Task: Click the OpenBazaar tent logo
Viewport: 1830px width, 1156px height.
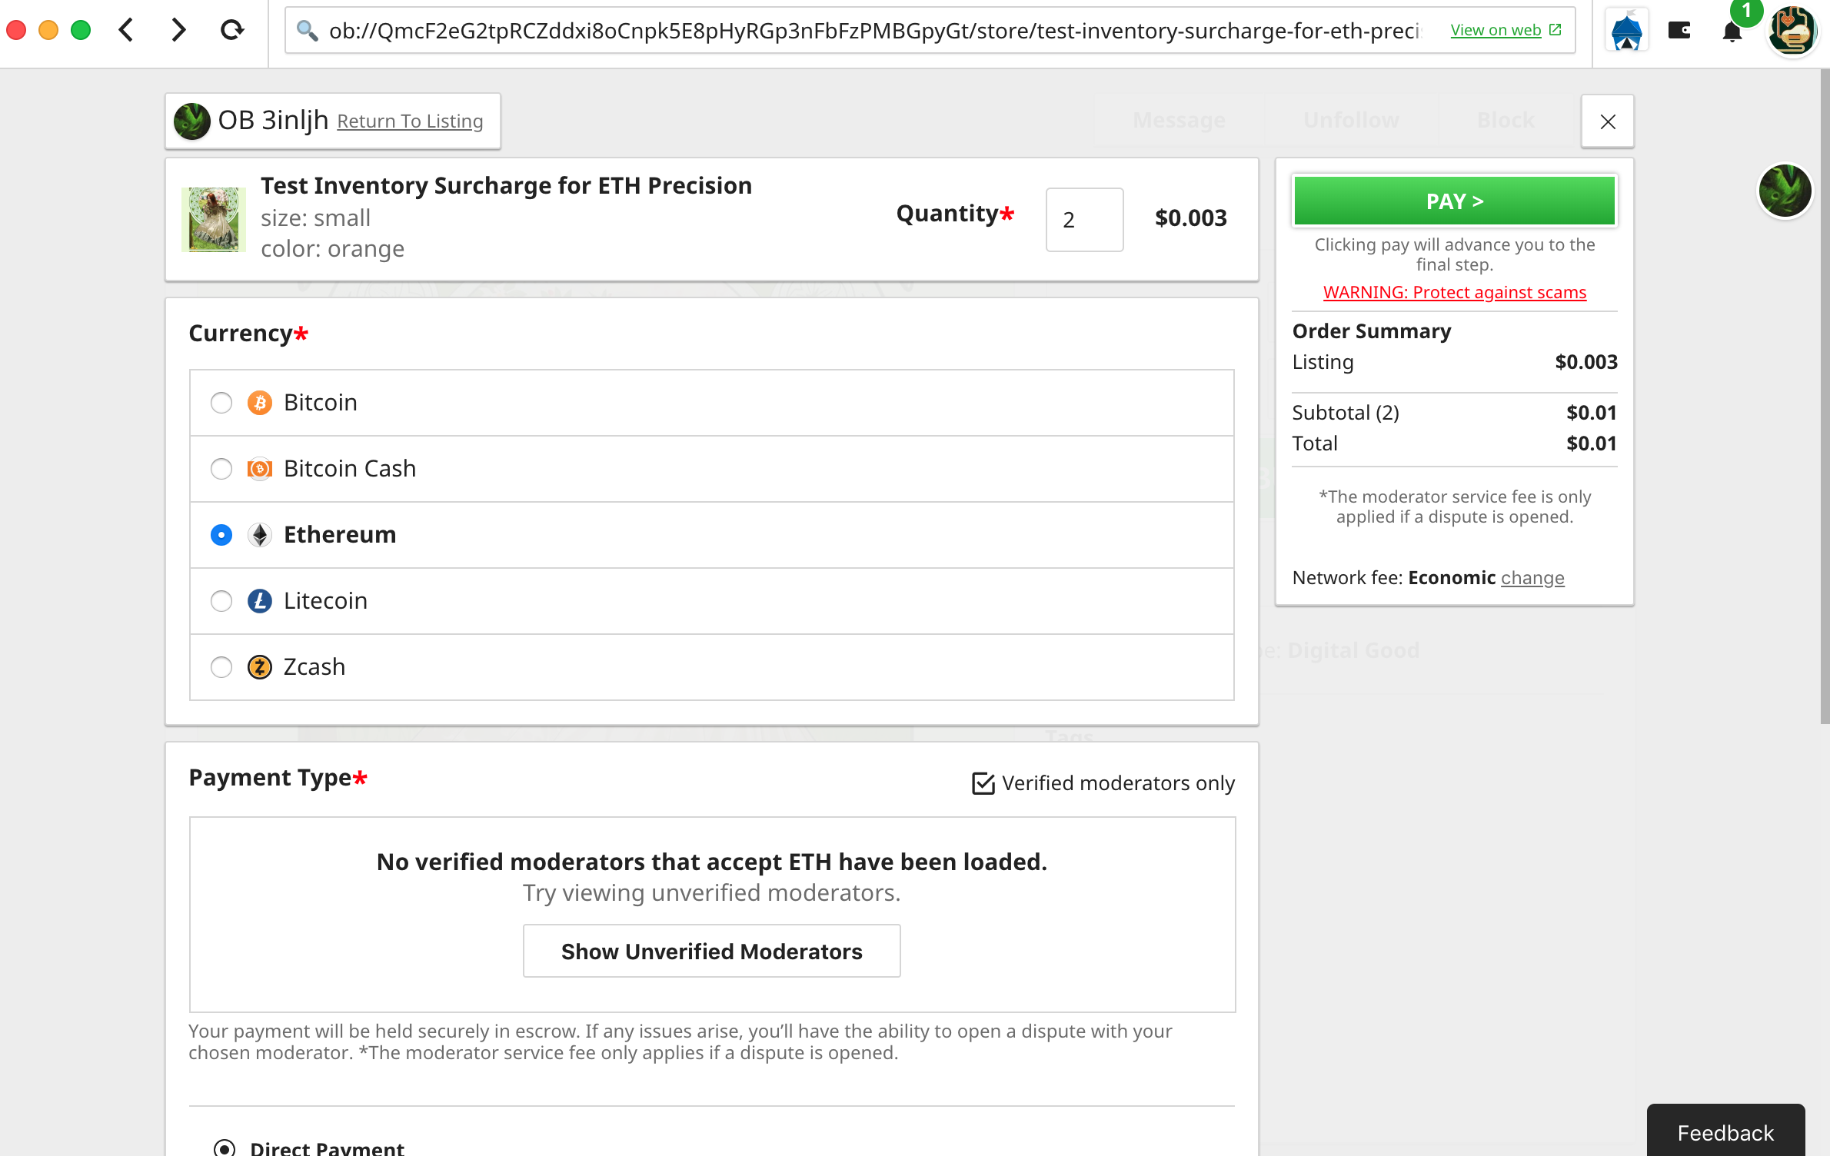Action: 1625,30
